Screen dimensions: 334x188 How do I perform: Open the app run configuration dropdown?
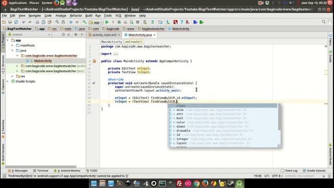click(96, 22)
